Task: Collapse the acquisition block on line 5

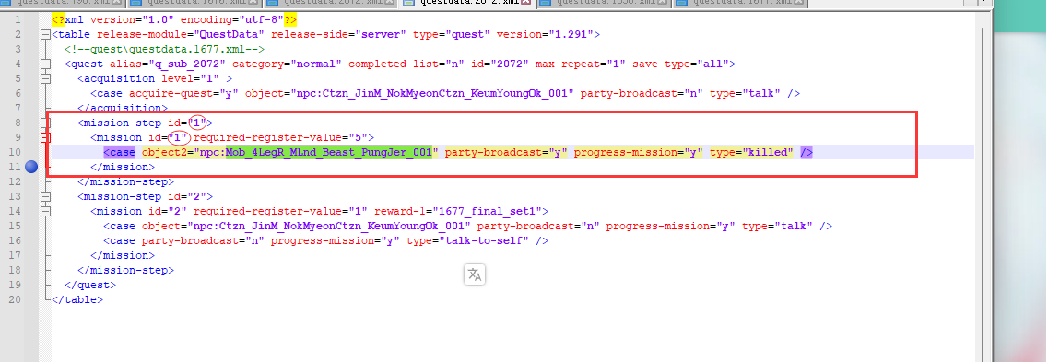Action: click(45, 79)
